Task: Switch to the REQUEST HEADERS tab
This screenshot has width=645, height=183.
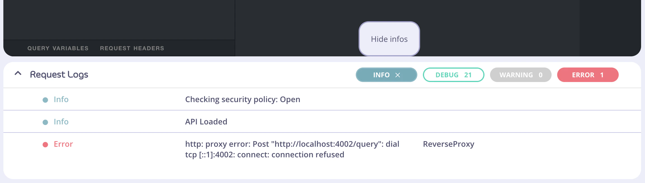Action: (132, 48)
